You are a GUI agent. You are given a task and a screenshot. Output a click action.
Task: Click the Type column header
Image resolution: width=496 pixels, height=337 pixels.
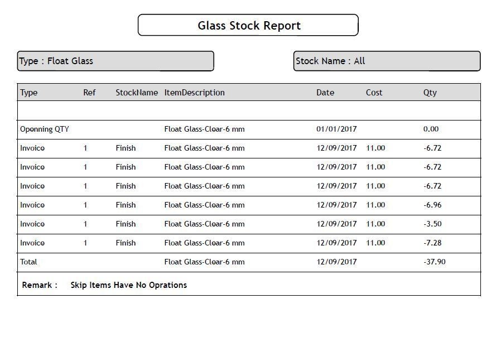point(29,93)
